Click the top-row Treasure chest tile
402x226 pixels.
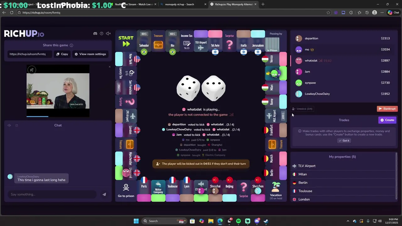(x=158, y=41)
